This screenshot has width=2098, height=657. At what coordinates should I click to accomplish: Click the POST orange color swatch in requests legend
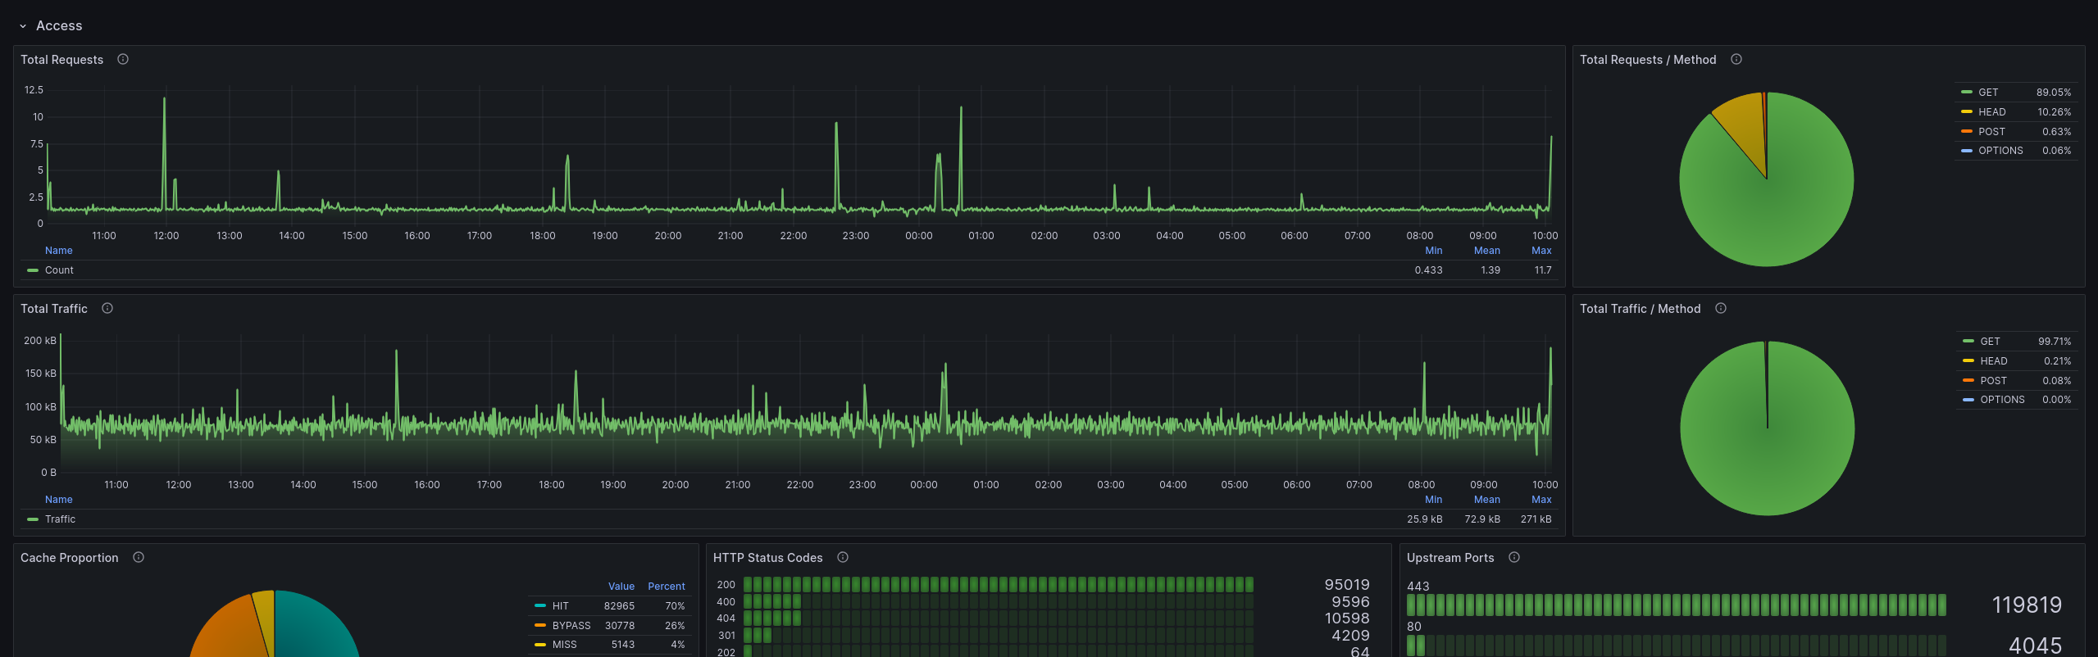[1967, 132]
